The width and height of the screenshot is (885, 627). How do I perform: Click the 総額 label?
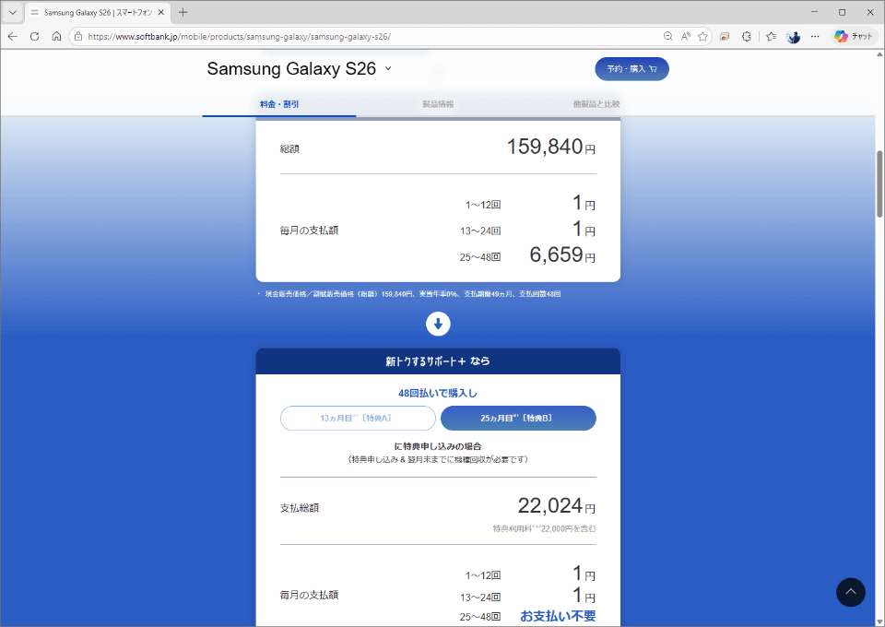[x=289, y=149]
